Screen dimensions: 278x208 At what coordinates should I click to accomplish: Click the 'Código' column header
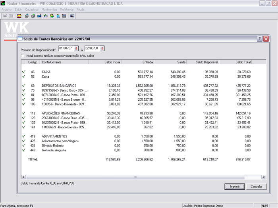click(33, 62)
